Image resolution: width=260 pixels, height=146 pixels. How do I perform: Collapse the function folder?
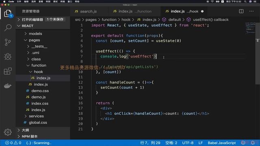tap(39, 65)
